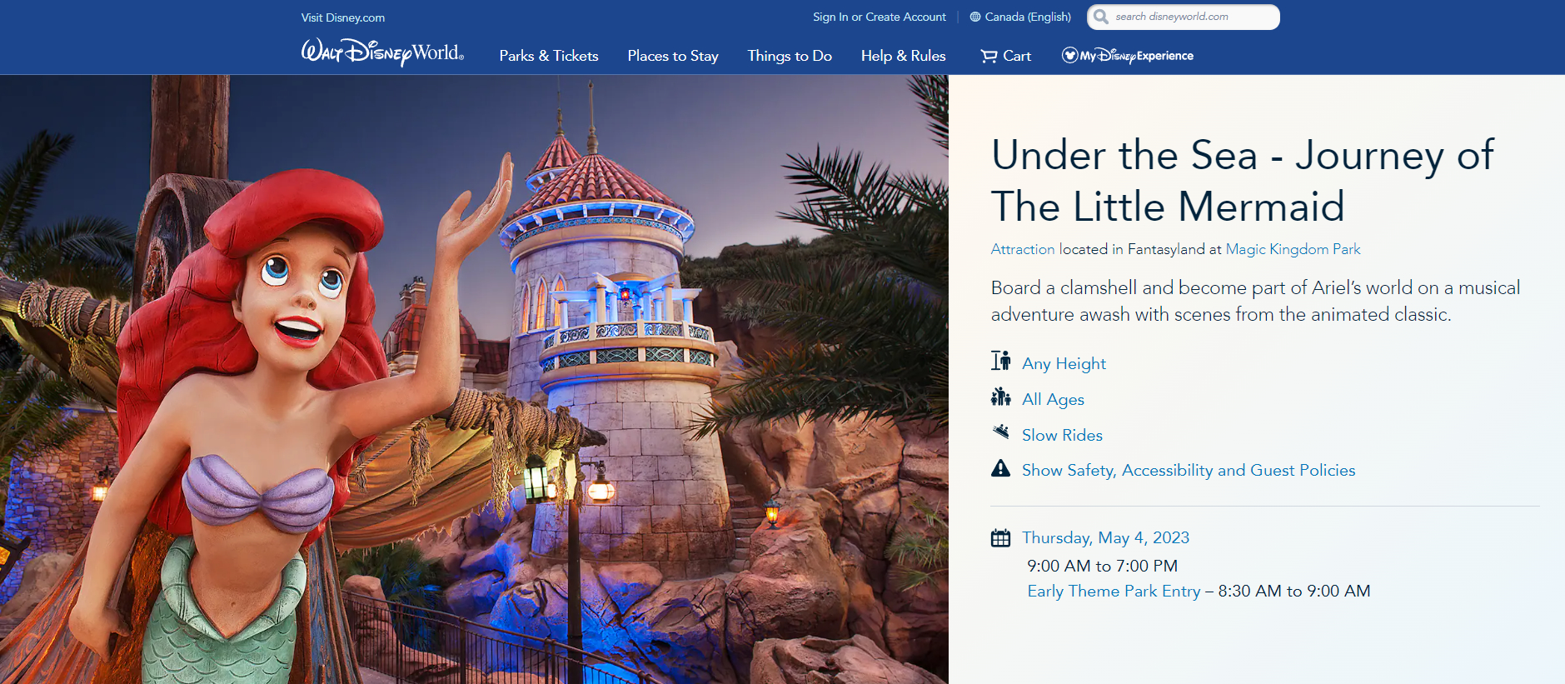
Task: Click the search magnifier icon
Action: [1101, 17]
